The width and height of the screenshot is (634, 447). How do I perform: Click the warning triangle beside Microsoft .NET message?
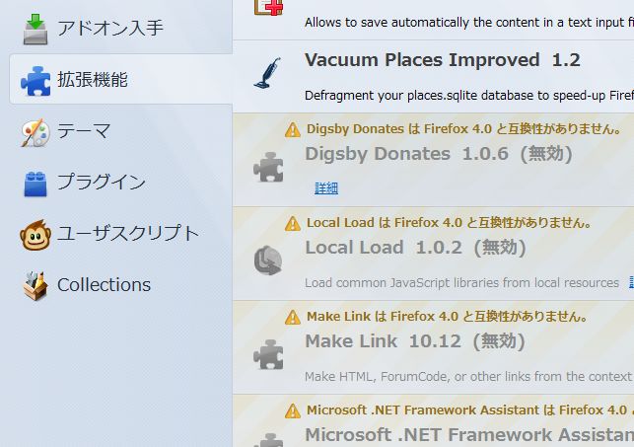coord(292,411)
